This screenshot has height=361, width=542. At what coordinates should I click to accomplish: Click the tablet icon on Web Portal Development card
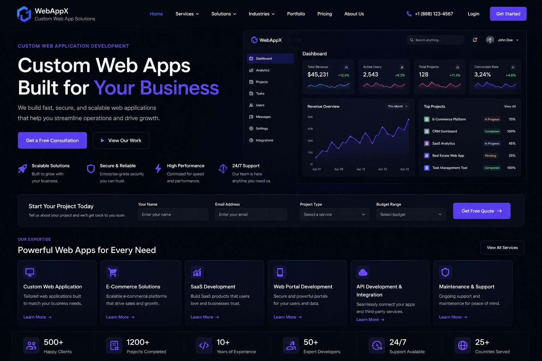coord(280,272)
